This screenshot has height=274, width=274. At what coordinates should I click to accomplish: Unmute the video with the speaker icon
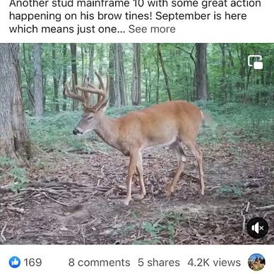tap(257, 227)
